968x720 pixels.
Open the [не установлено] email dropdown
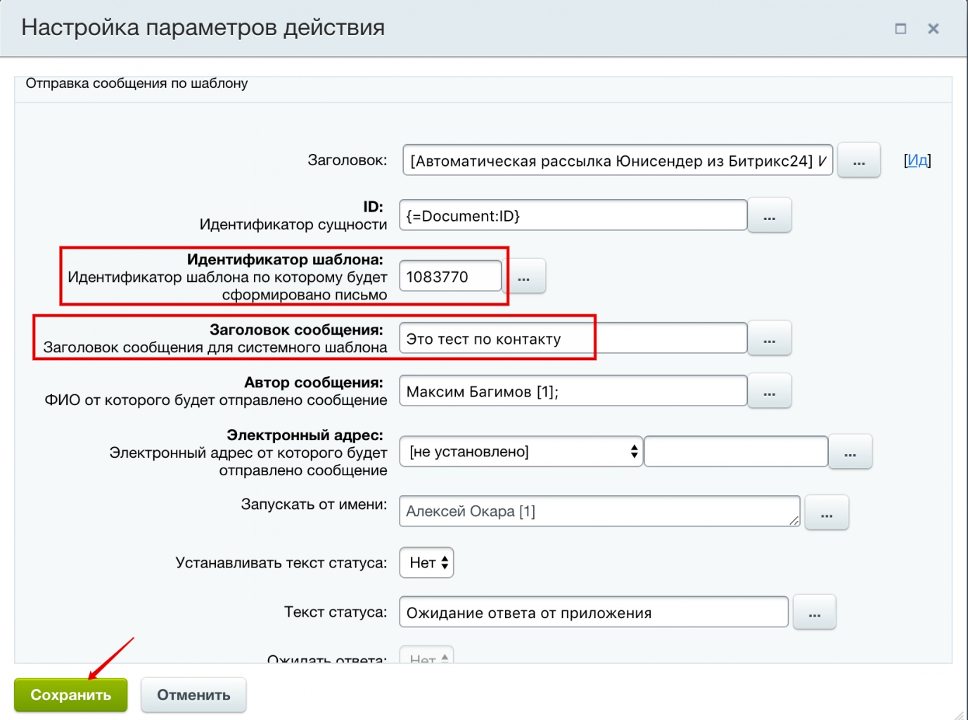pyautogui.click(x=521, y=452)
